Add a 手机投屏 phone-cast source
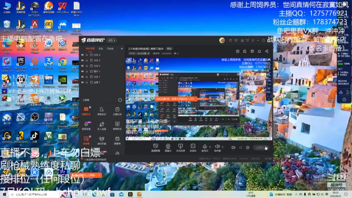Viewport: 352px width, 198px height. point(180,148)
